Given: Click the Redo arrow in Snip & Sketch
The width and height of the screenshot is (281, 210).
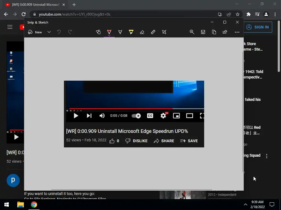Looking at the screenshot, I should (x=70, y=32).
